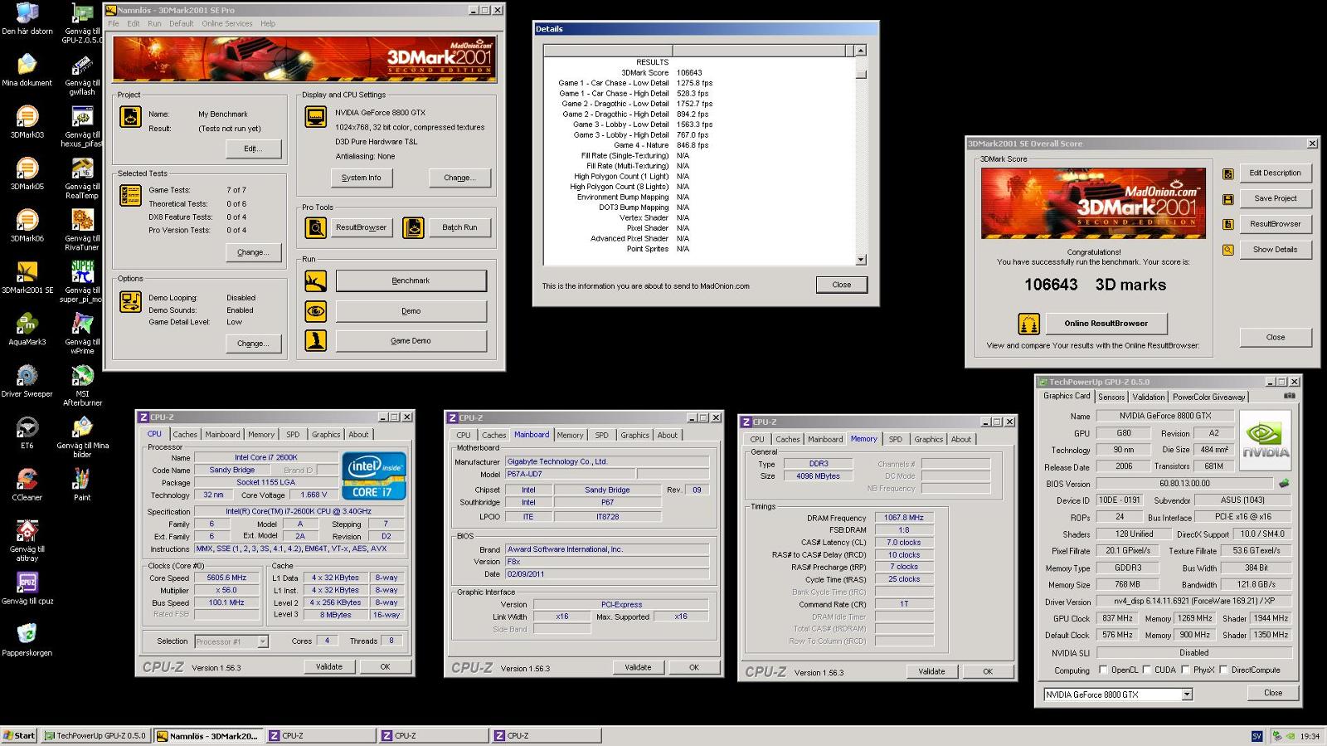Toggle the PhysX checkbox in GPU-Z
The image size is (1327, 746).
point(1185,670)
